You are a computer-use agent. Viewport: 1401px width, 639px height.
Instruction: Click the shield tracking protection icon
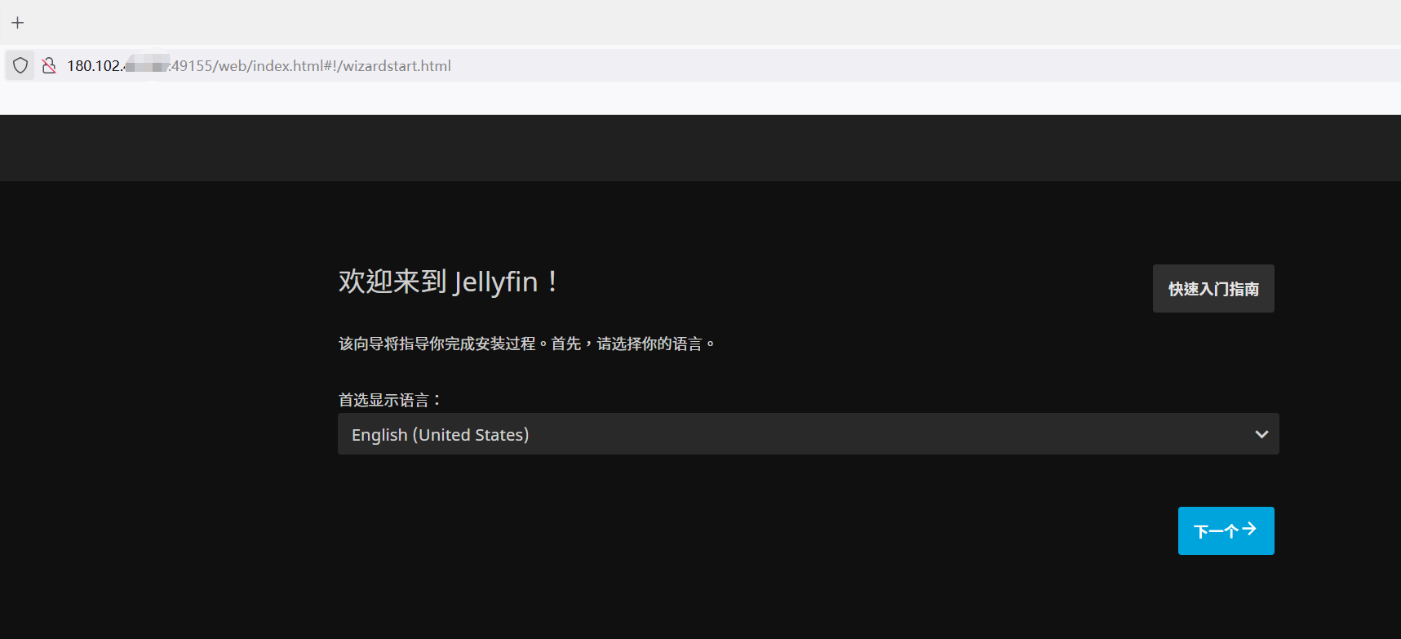20,65
